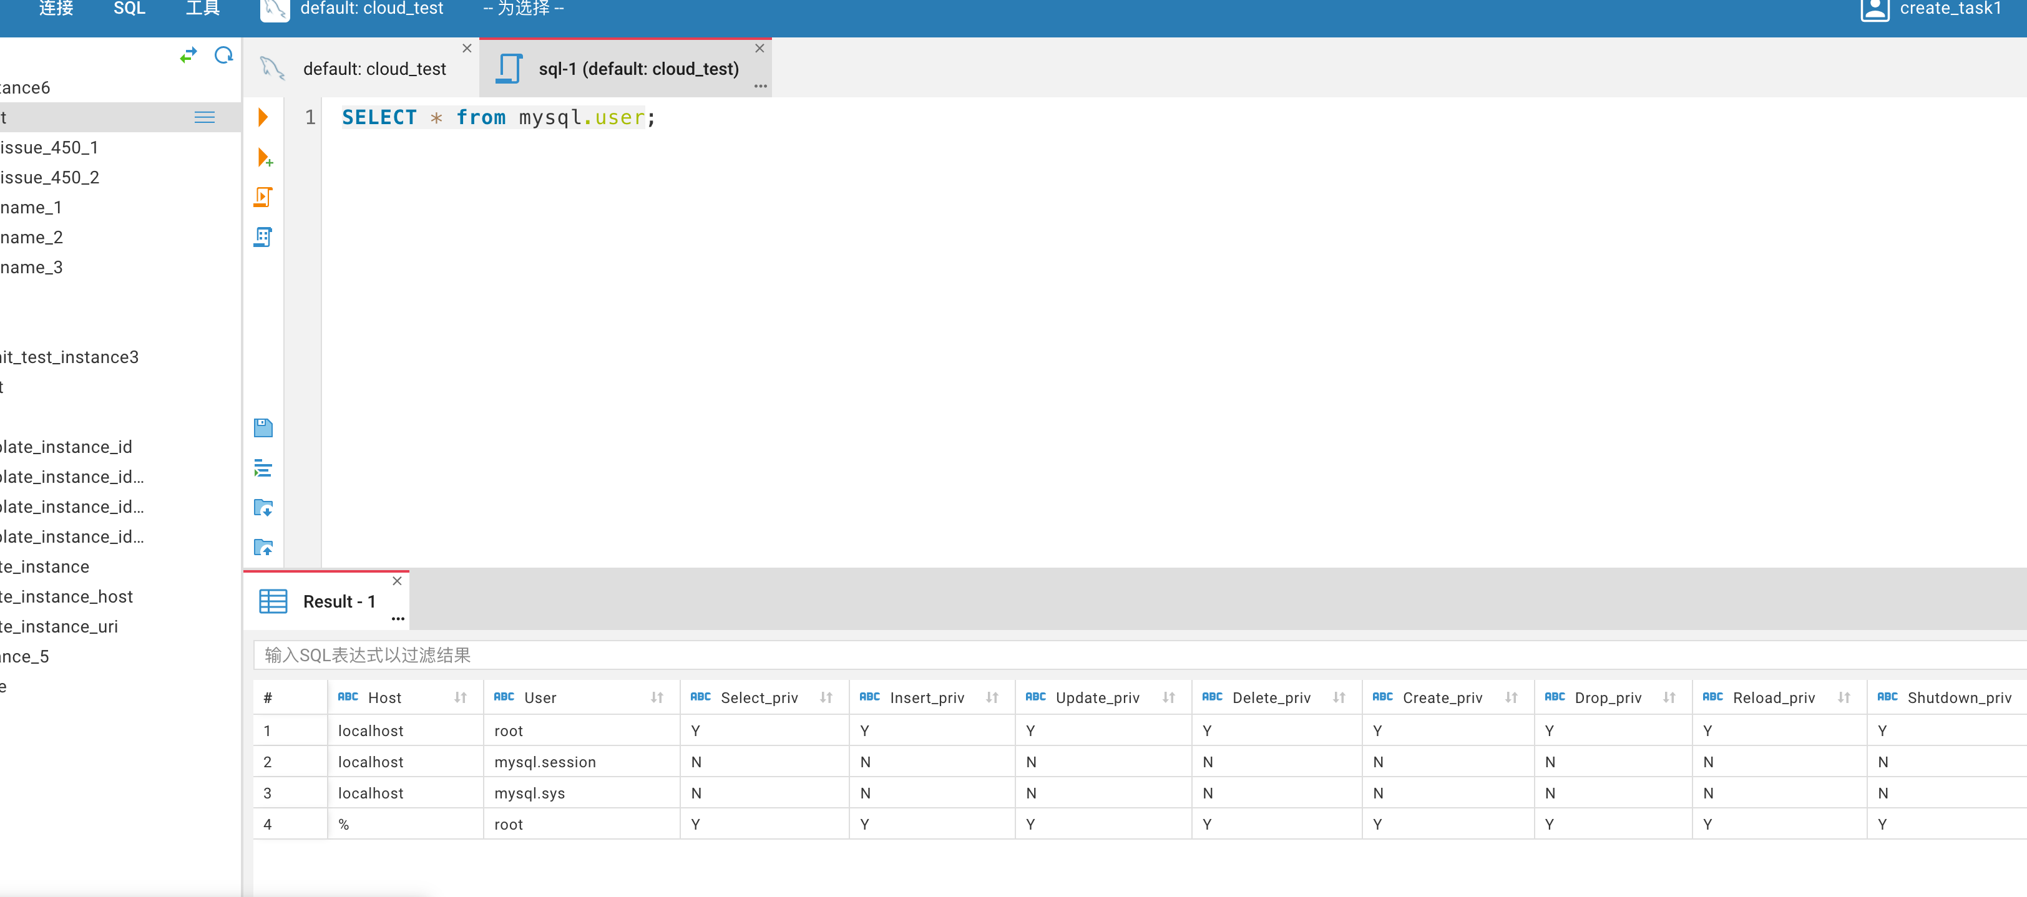This screenshot has width=2027, height=897.
Task: Export the script via the folder upload icon
Action: coord(263,547)
